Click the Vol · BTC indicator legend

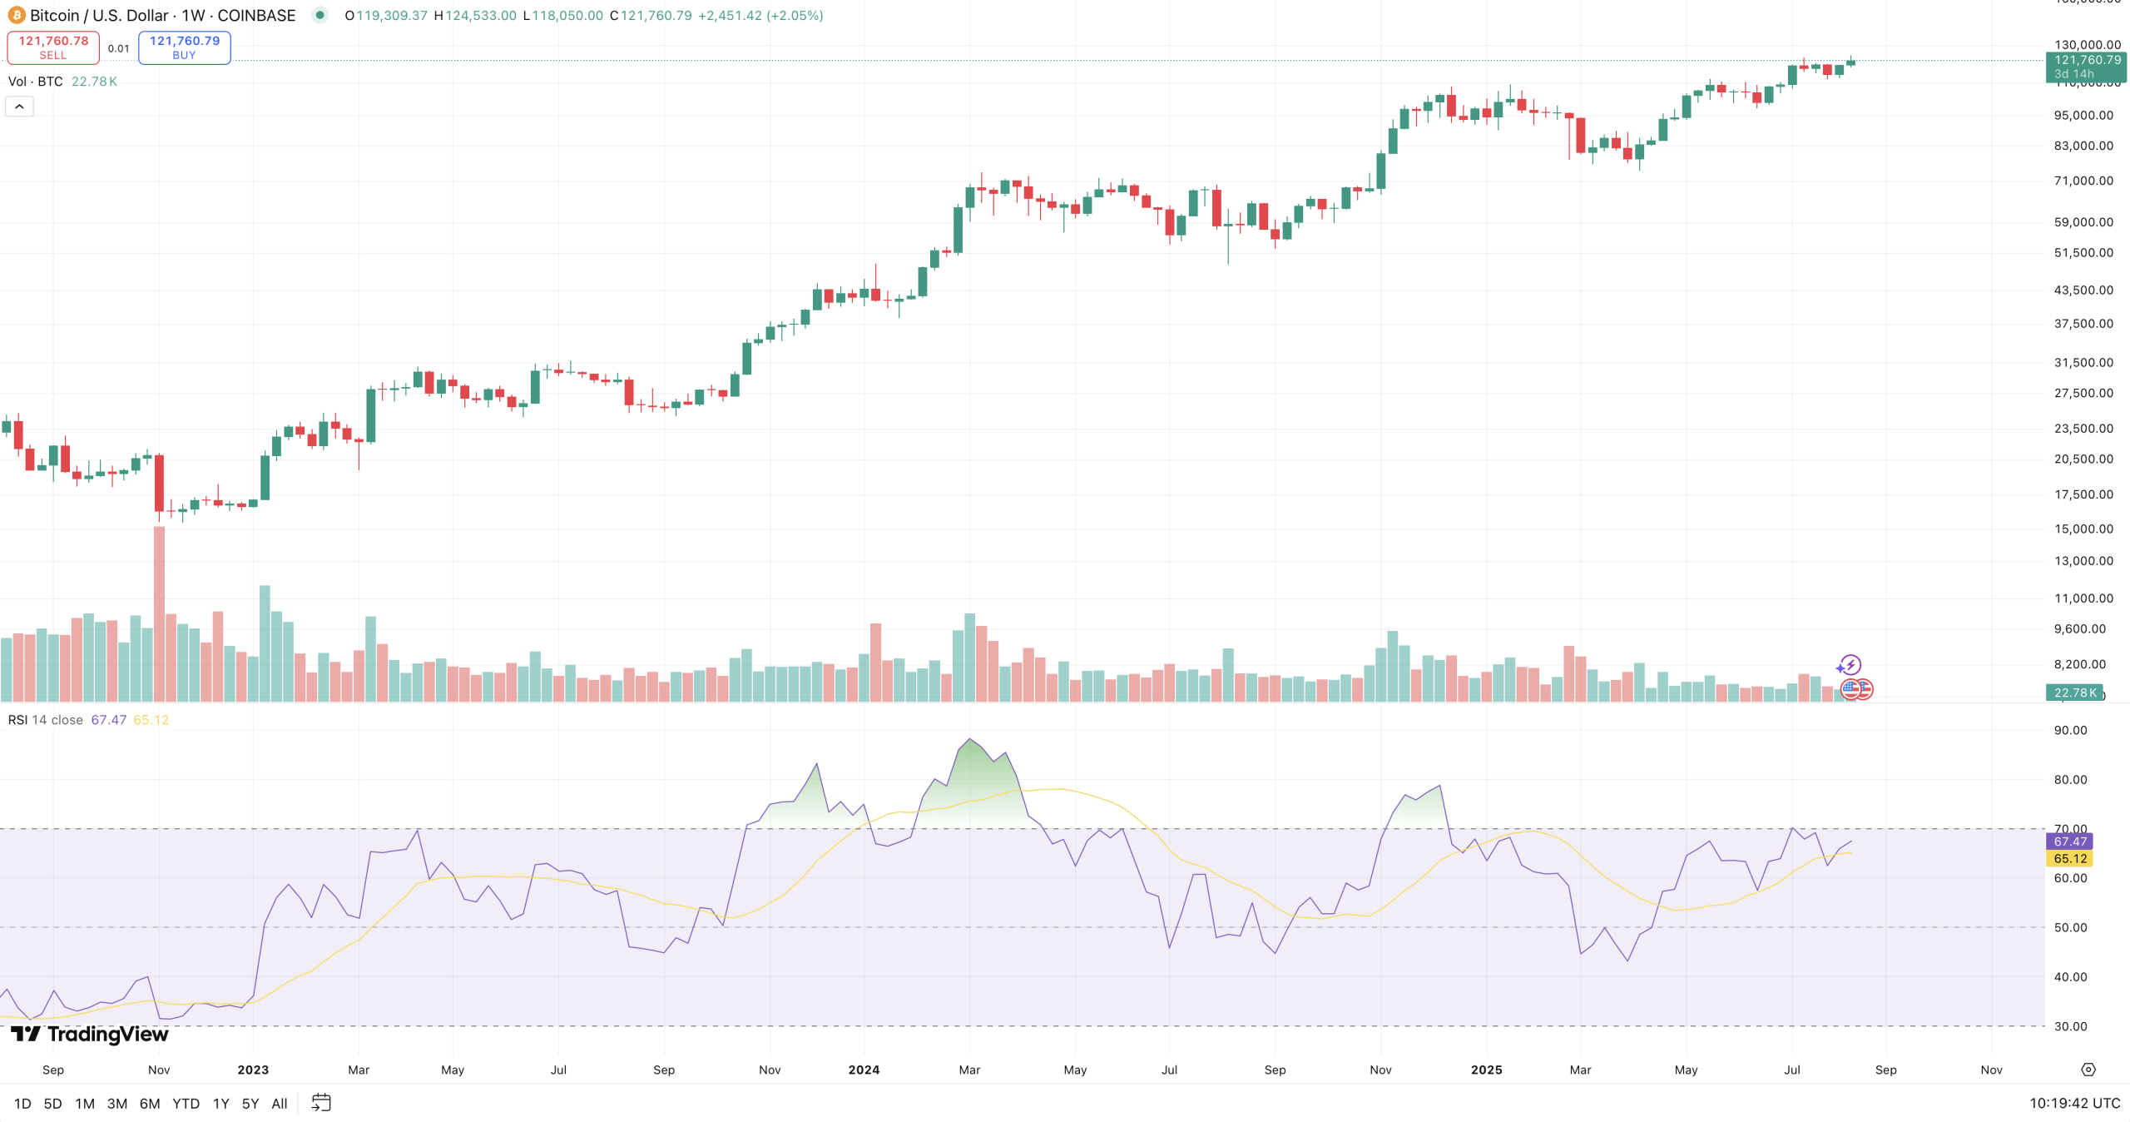click(x=35, y=82)
